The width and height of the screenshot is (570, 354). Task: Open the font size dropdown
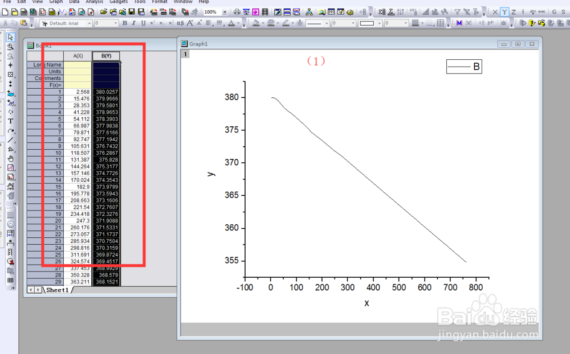pyautogui.click(x=116, y=23)
